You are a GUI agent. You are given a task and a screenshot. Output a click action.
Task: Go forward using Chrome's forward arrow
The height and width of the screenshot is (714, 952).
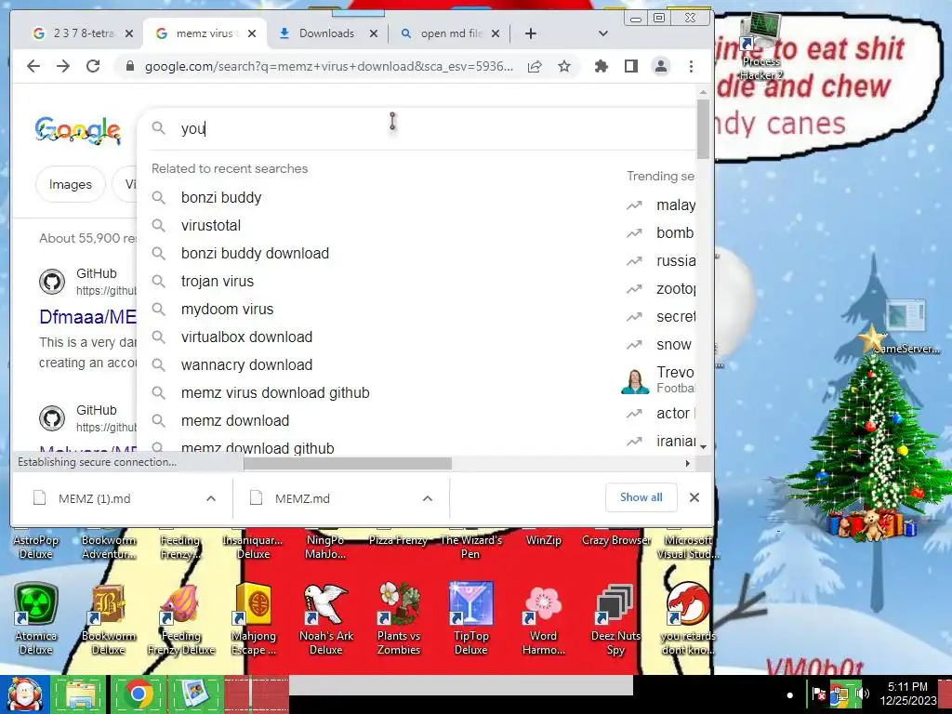point(63,66)
